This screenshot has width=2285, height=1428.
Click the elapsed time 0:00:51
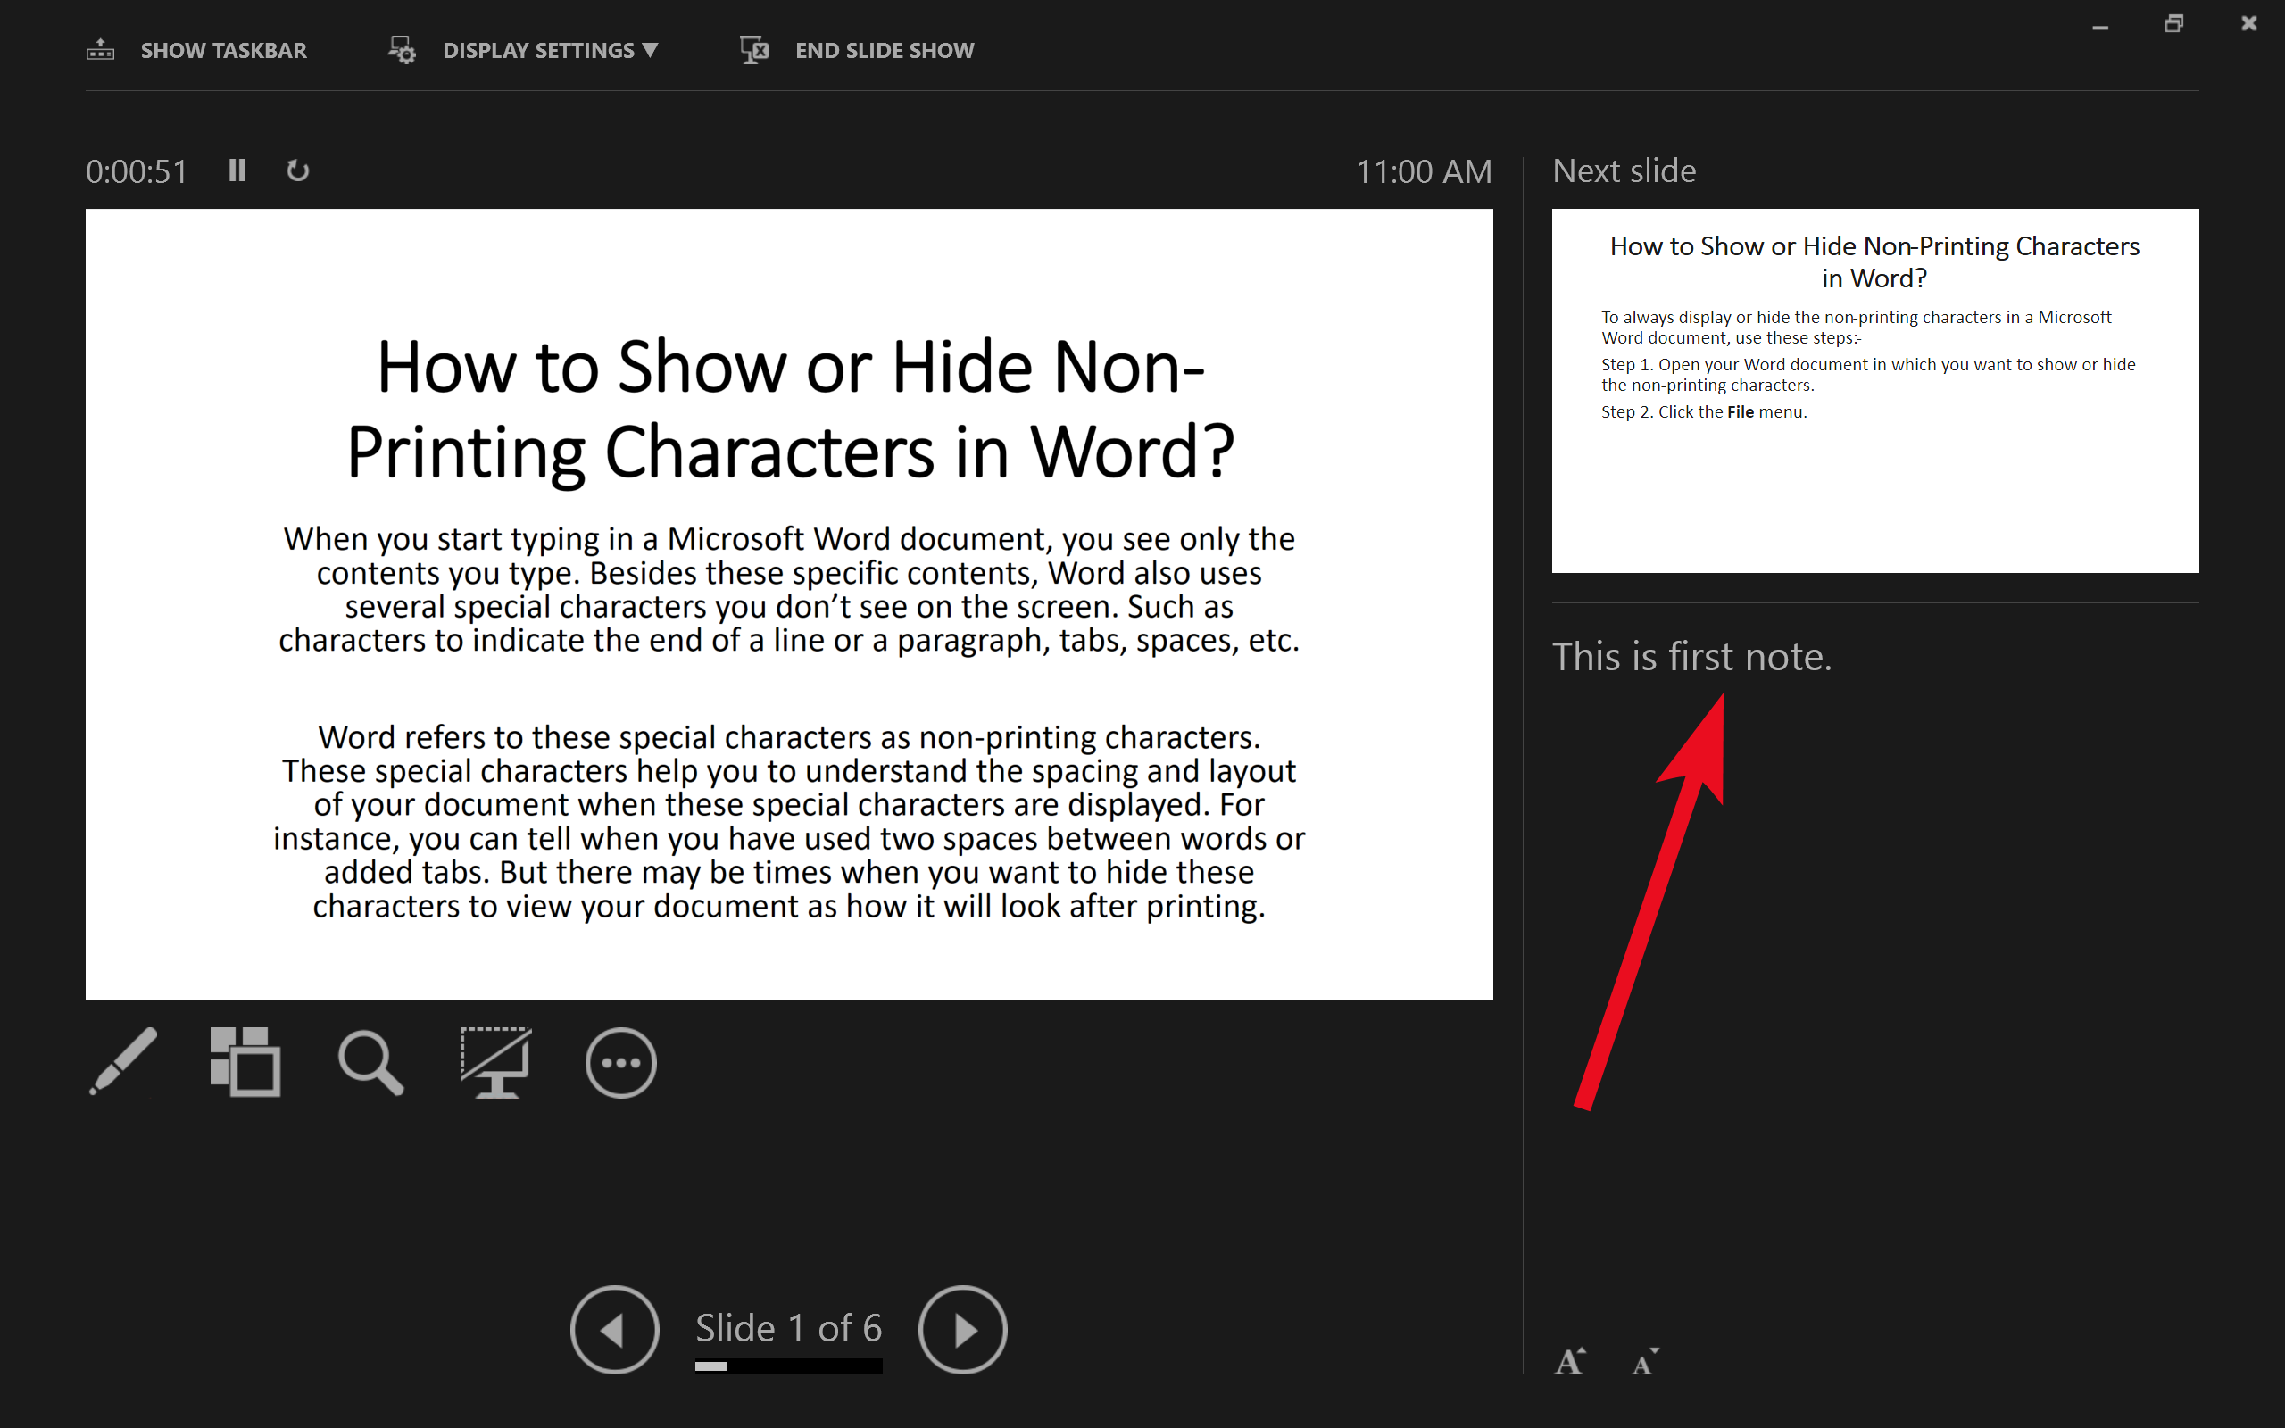(x=137, y=171)
